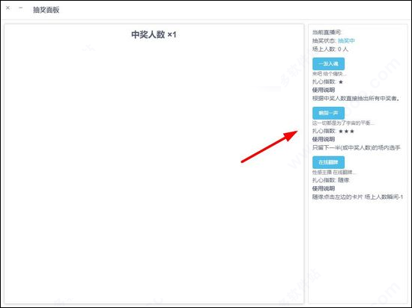Click 使用说明 heading under 响指一声

coord(324,139)
